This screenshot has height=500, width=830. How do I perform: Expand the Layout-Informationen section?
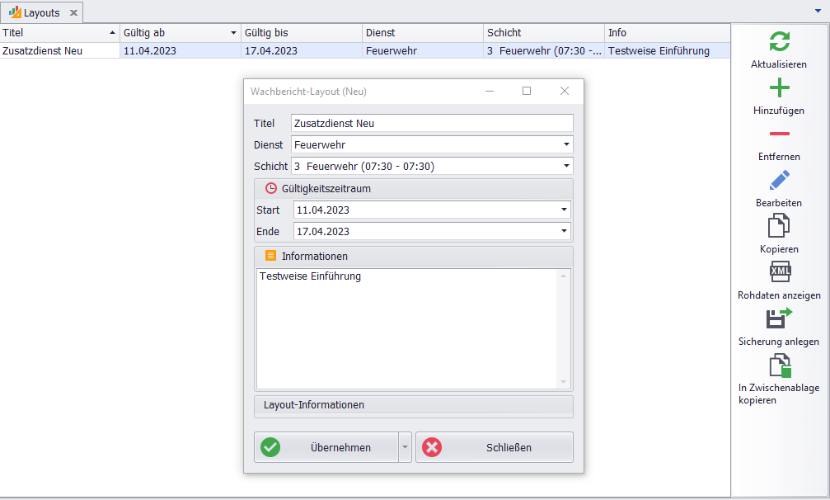click(x=413, y=405)
